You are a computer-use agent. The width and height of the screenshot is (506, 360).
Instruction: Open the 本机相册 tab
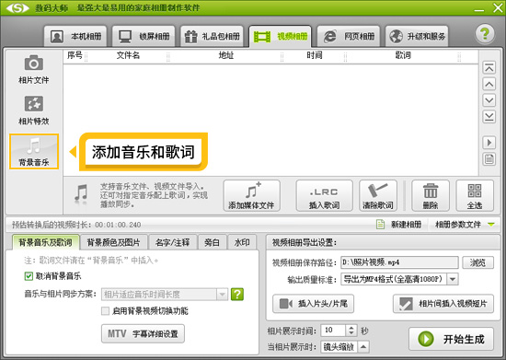(75, 36)
